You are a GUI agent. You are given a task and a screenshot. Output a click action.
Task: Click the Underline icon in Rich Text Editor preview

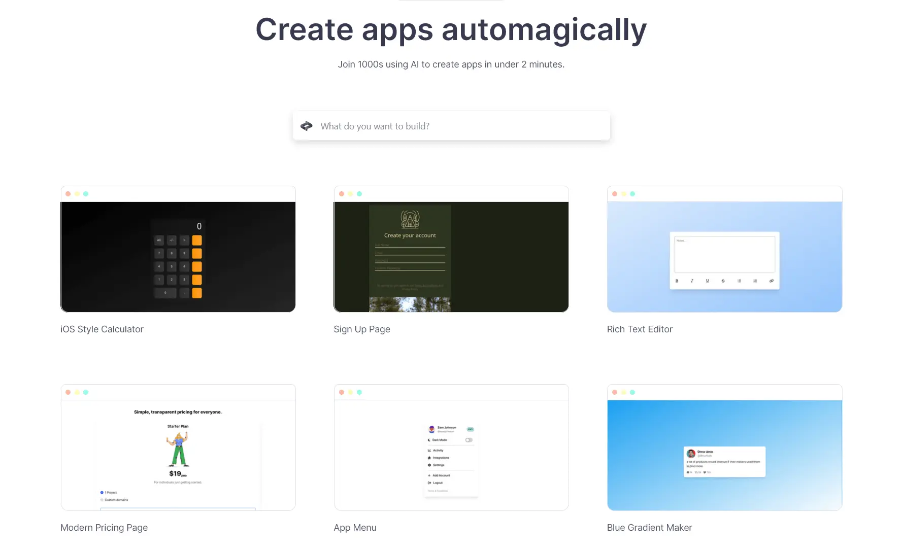[x=708, y=281]
